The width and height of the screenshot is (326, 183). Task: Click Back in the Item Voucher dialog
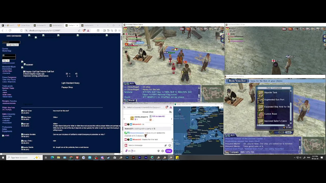coord(288,132)
